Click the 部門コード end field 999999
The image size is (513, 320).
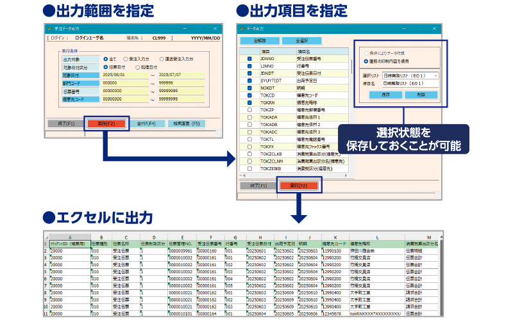(181, 83)
